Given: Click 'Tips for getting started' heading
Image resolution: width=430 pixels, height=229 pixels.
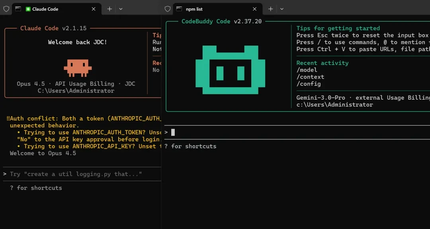Looking at the screenshot, I should coord(338,28).
